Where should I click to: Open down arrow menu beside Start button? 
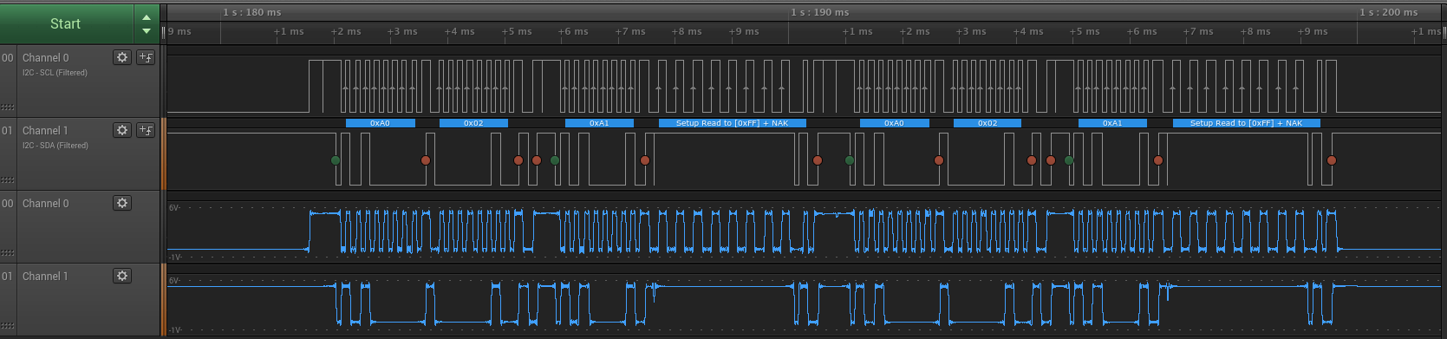coord(147,31)
